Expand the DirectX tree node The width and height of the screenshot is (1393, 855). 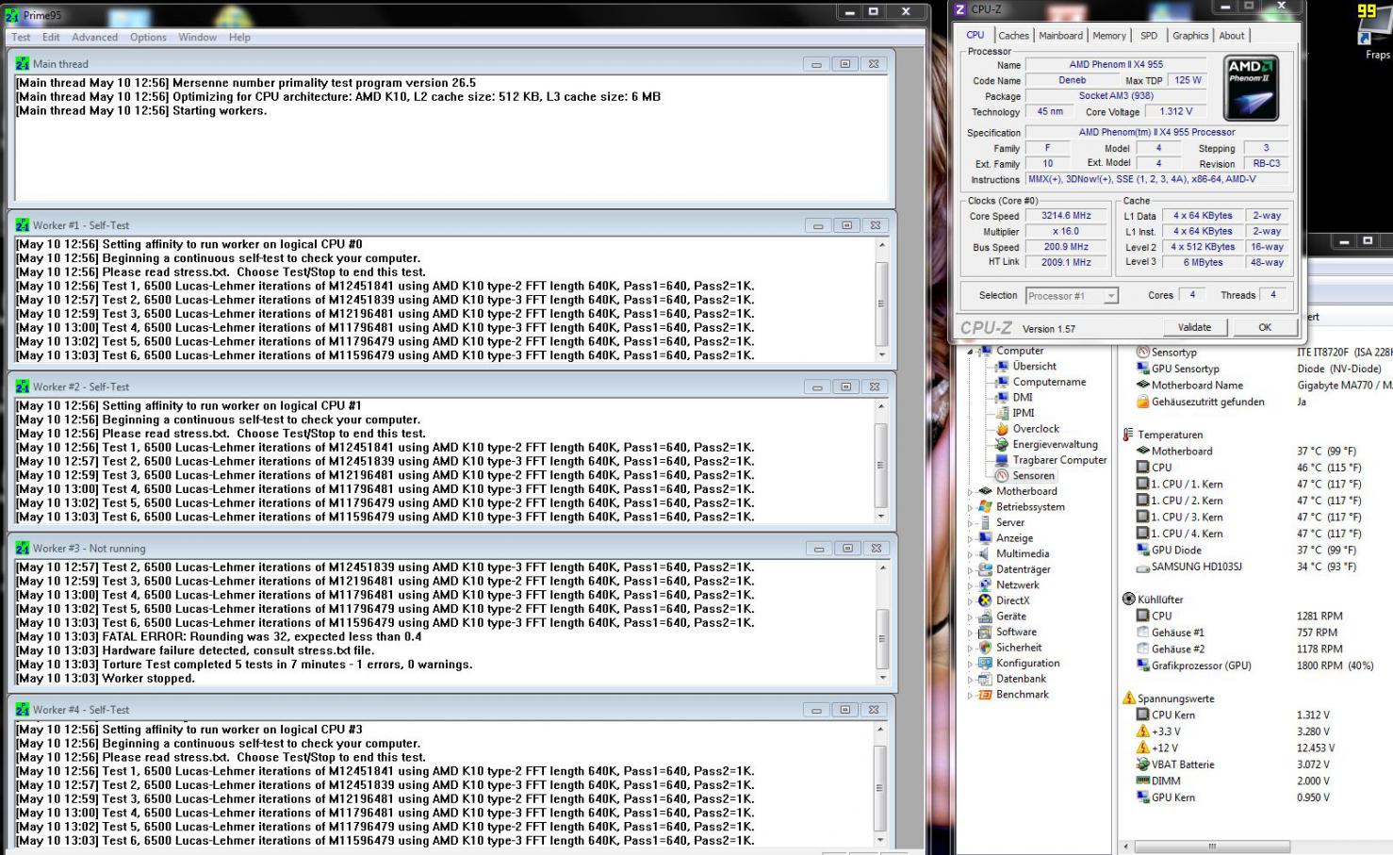click(970, 601)
